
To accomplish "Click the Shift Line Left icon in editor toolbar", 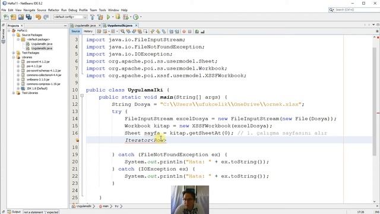I will pyautogui.click(x=172, y=32).
